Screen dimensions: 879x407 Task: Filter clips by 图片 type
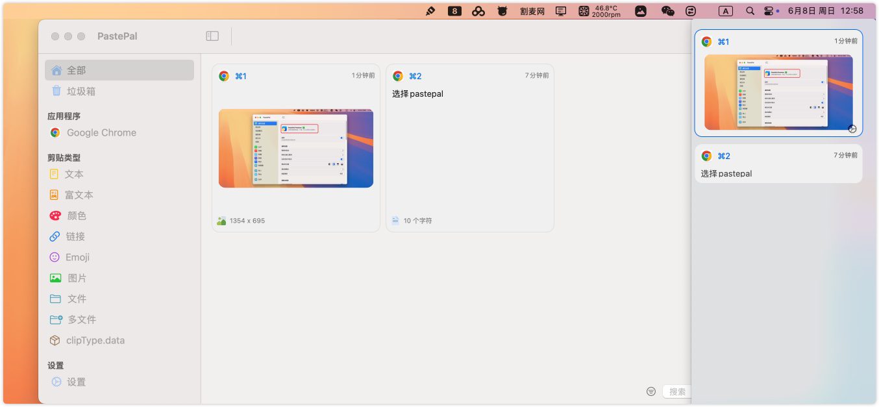point(119,278)
